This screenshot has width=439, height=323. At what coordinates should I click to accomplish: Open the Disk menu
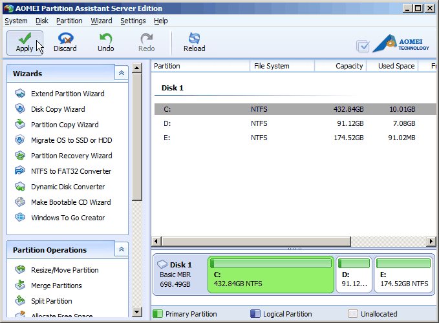point(42,21)
